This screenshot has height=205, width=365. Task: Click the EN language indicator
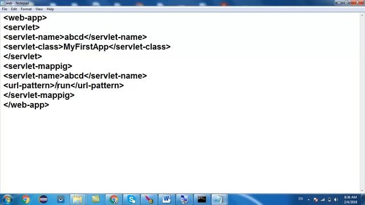coord(301,199)
